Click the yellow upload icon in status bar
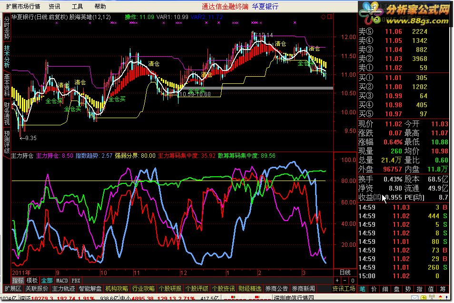The image size is (454, 303). point(424,298)
